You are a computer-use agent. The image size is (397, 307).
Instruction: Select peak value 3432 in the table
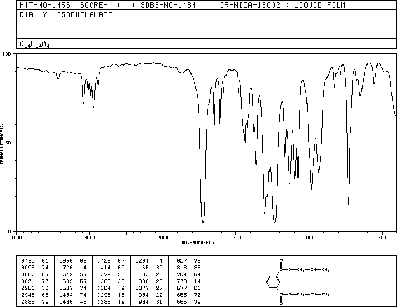[28, 260]
